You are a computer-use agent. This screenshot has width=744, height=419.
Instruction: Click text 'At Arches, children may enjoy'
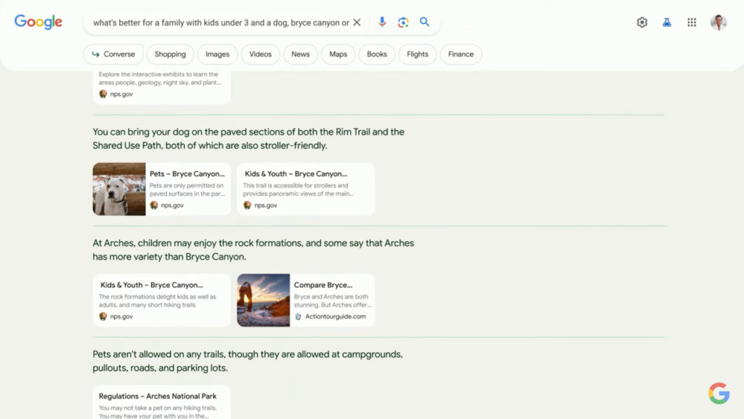(x=253, y=250)
